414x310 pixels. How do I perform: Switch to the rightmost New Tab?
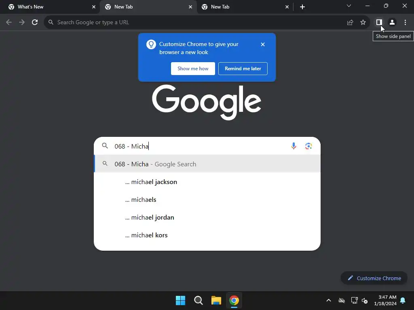tap(245, 7)
